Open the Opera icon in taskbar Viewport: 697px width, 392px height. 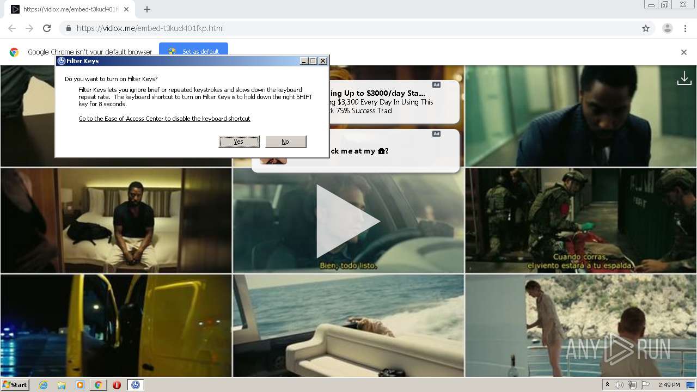tap(117, 385)
